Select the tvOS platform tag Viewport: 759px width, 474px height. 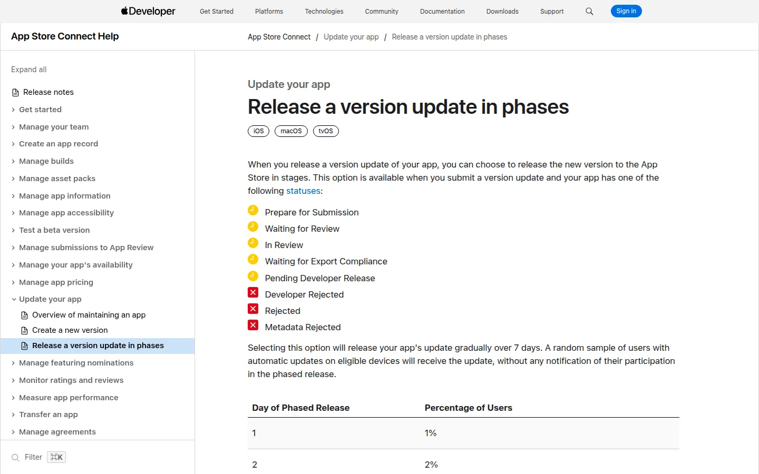pyautogui.click(x=326, y=131)
